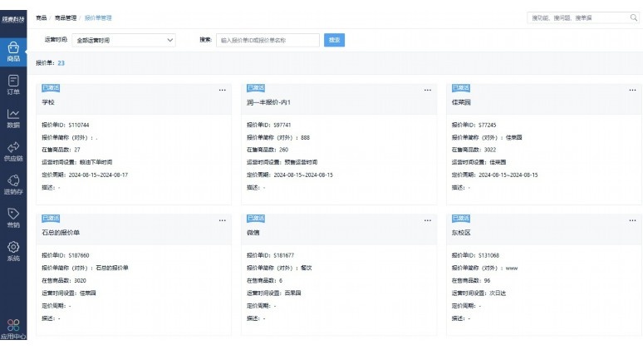Image resolution: width=643 pixels, height=350 pixels.
Task: Click 报价单ID S181677
Action: pyautogui.click(x=270, y=255)
